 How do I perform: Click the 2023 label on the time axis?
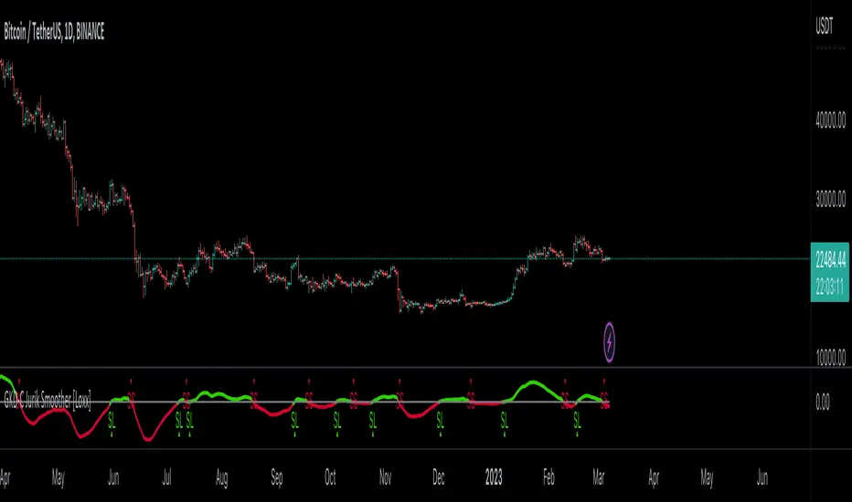[494, 477]
